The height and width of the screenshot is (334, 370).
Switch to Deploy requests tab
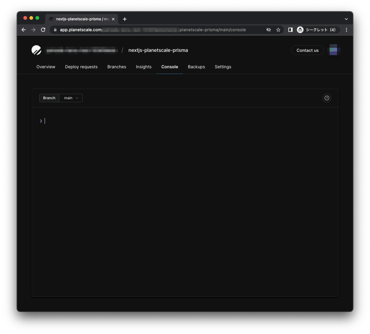(81, 67)
